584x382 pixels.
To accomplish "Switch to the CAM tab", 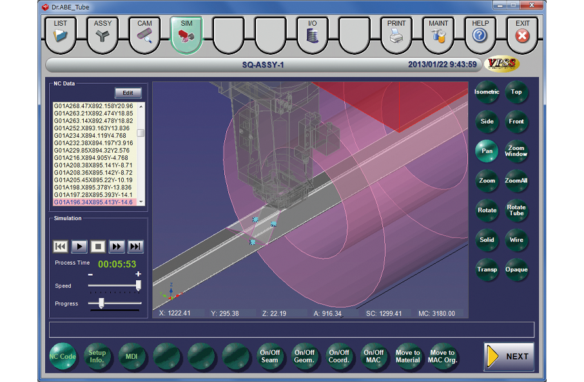I will [145, 34].
